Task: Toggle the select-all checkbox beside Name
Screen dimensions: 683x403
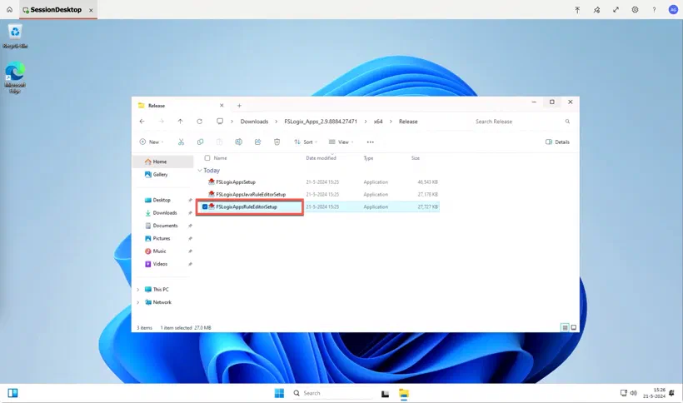Action: click(207, 158)
